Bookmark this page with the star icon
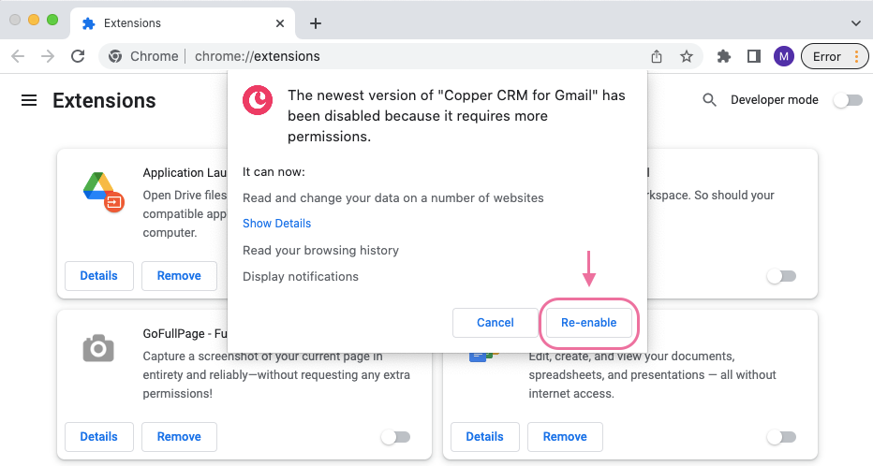The image size is (873, 466). click(687, 56)
